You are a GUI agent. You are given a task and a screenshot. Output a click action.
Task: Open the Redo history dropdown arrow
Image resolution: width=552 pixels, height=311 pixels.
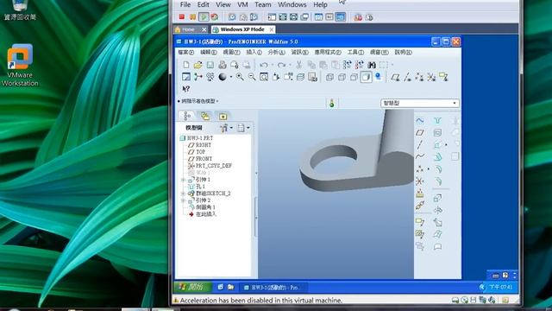290,65
